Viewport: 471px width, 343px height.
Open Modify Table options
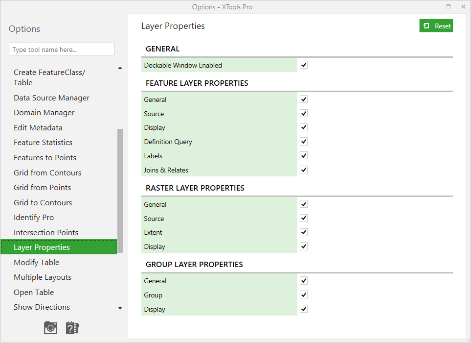59,262
